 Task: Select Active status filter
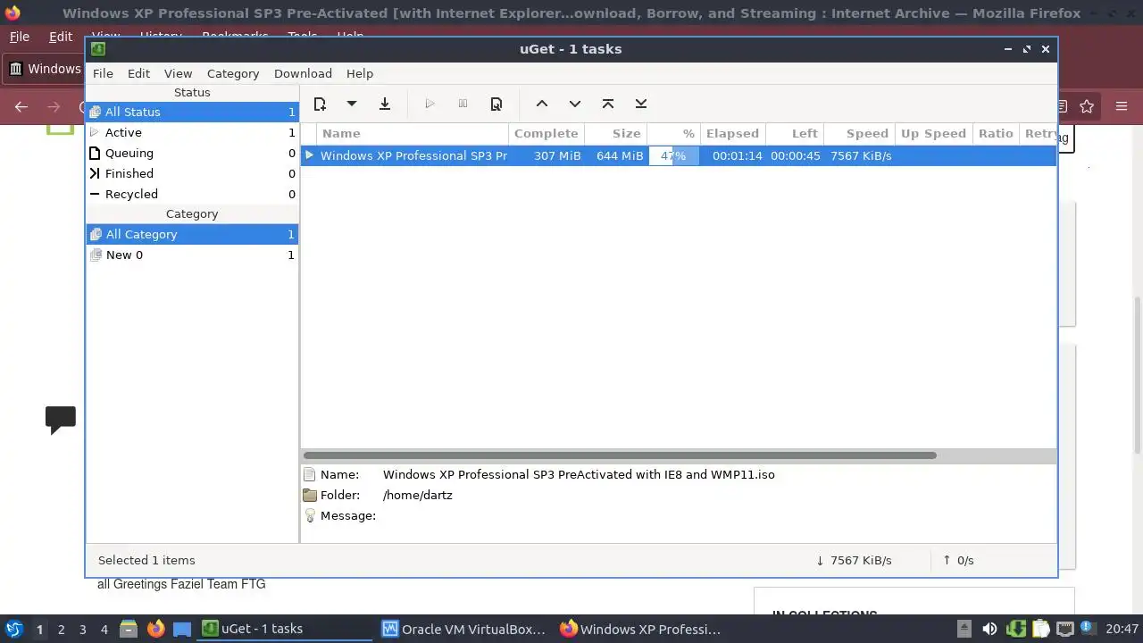[x=192, y=132]
